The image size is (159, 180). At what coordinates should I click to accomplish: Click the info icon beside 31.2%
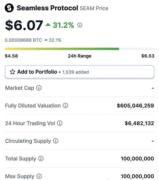tap(79, 25)
